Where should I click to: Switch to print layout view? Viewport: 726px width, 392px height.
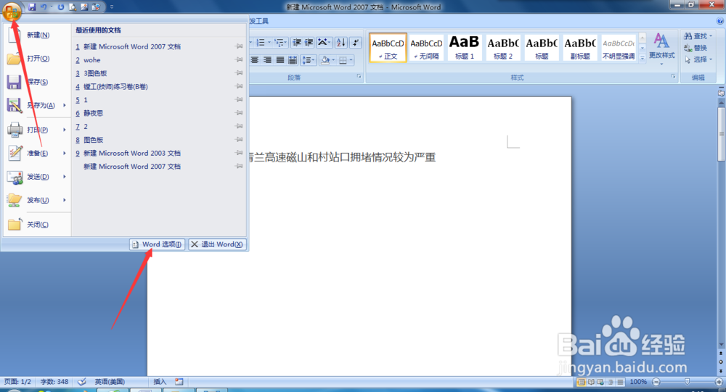click(581, 382)
